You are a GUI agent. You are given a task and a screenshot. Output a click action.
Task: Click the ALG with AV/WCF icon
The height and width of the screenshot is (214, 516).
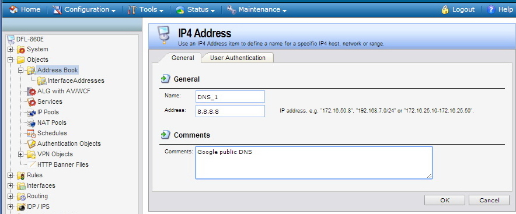point(32,91)
